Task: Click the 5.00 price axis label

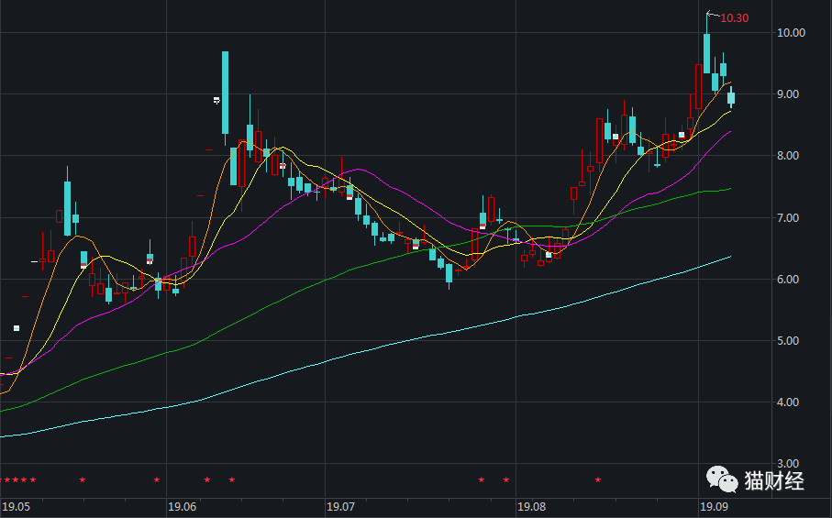Action: pyautogui.click(x=788, y=341)
